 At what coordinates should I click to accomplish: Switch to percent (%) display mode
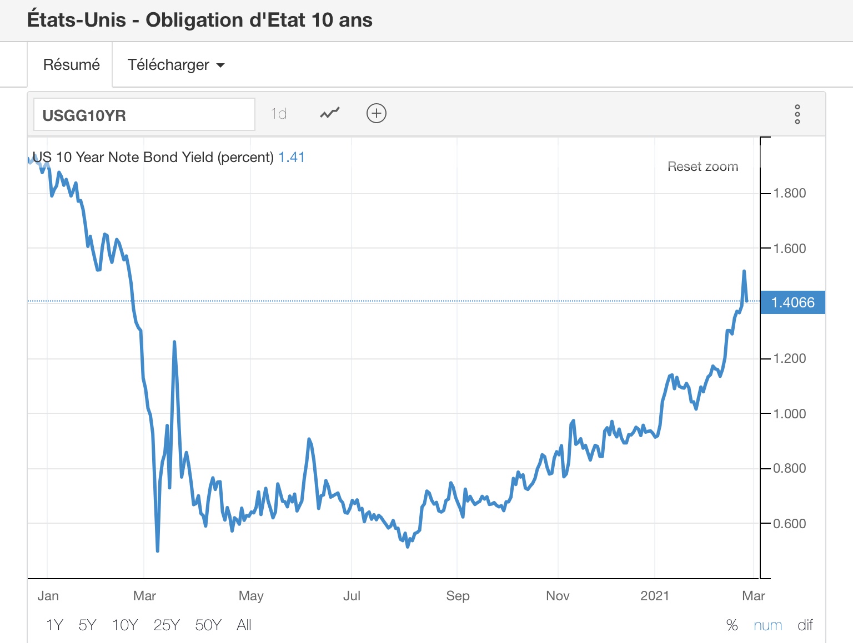732,625
